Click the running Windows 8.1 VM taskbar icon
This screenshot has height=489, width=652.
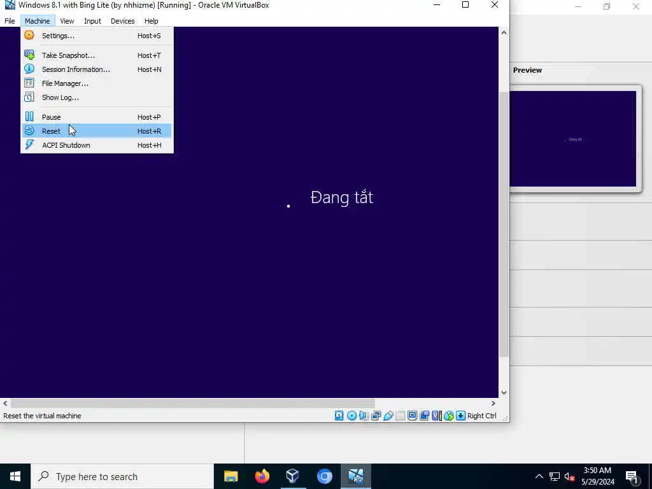pyautogui.click(x=356, y=476)
